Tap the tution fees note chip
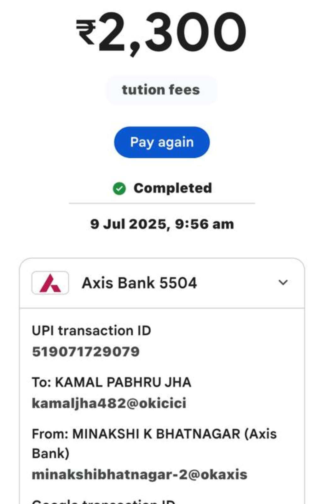The image size is (324, 504). 161,90
